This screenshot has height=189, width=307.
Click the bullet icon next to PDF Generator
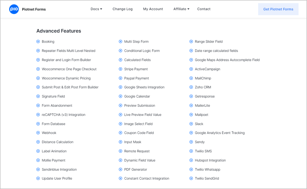tap(121, 170)
